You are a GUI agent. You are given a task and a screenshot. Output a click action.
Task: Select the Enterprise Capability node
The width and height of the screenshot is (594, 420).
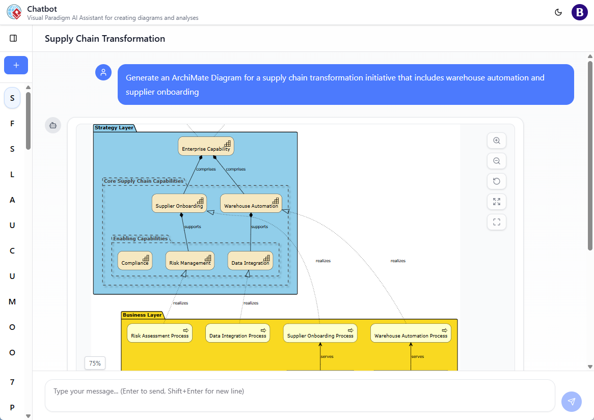click(206, 146)
